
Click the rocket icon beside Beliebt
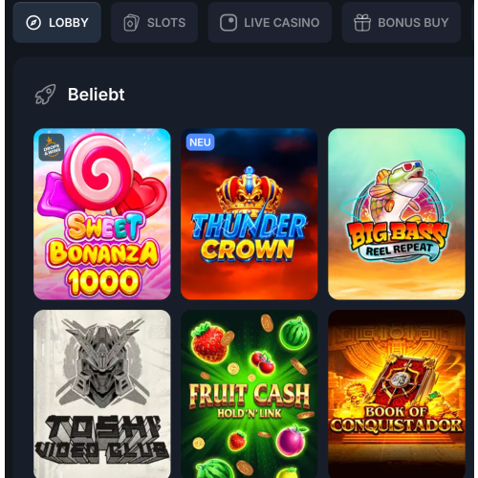click(x=45, y=95)
